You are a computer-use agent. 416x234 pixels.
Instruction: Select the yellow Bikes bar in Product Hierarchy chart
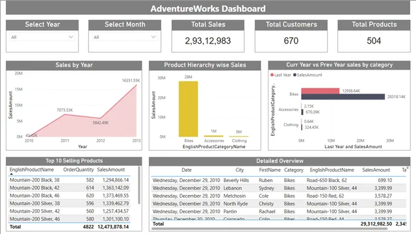(x=188, y=109)
